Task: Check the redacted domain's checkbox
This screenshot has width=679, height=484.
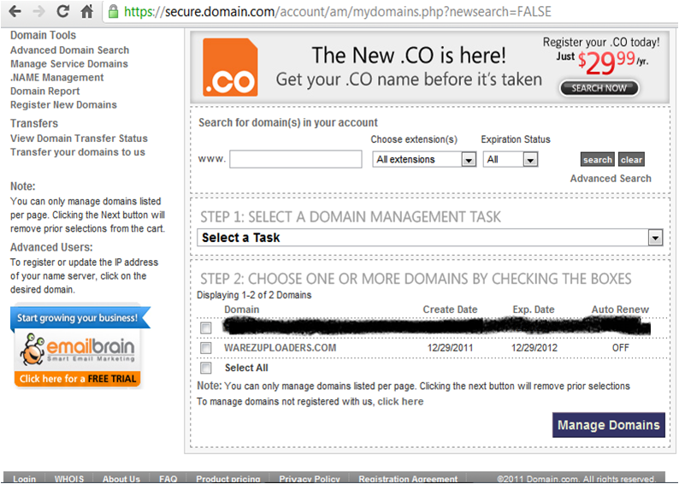Action: [x=206, y=328]
